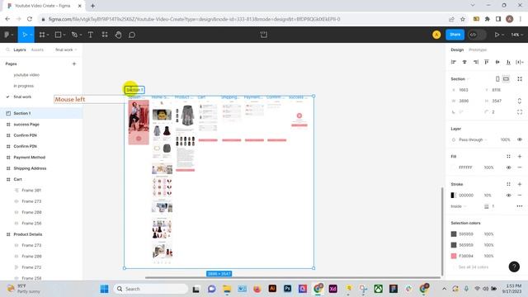
Task: Open the Resources tool
Action: tap(105, 35)
